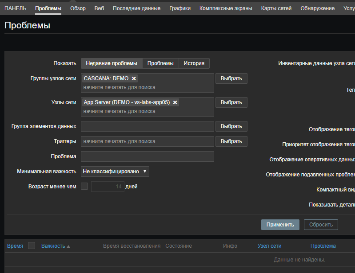
Task: Go to Последние данные in top menu
Action: (136, 8)
